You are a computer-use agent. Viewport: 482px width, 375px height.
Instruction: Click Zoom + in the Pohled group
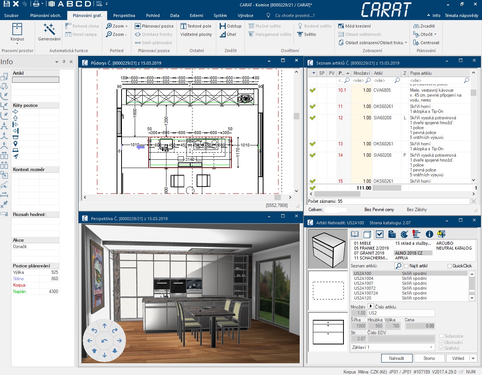(x=117, y=26)
